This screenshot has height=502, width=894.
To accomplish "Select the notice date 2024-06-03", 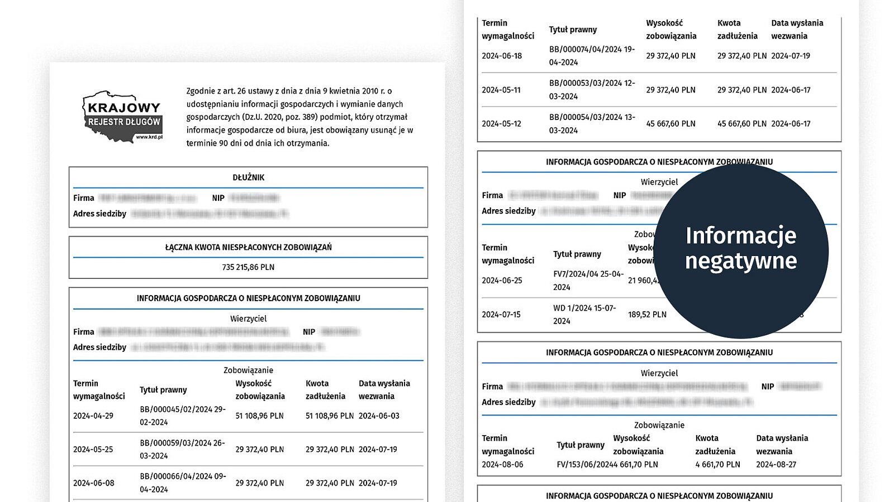I will pos(379,416).
